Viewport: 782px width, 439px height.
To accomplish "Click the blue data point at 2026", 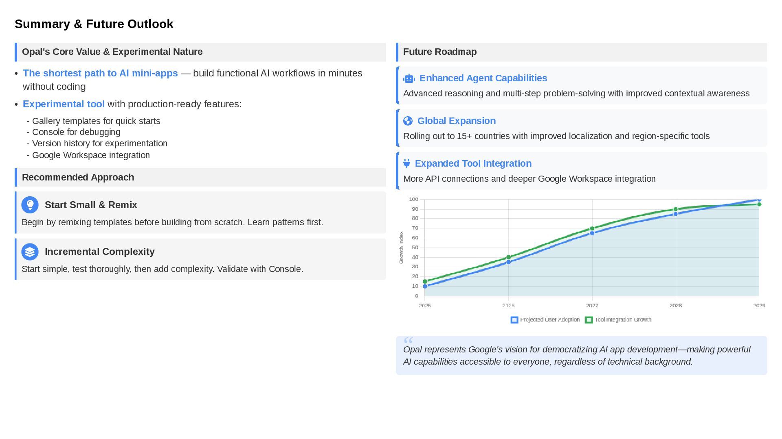I will pos(508,262).
